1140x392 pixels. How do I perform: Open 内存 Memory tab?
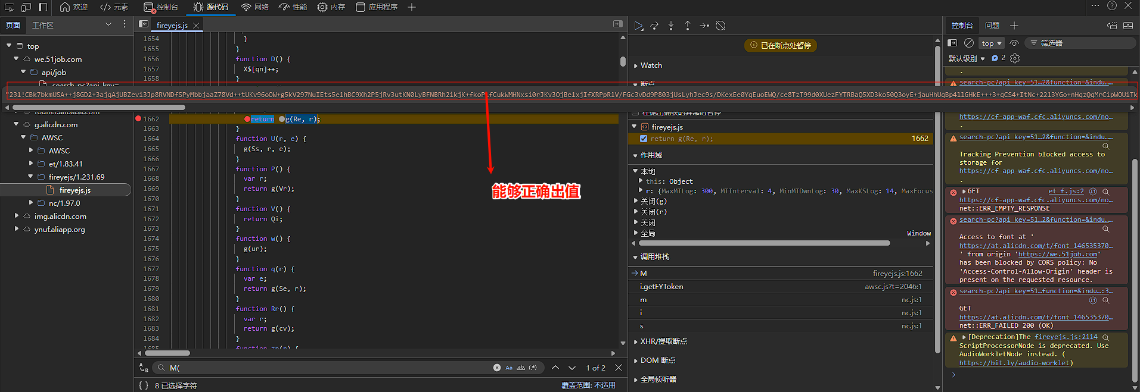[331, 7]
